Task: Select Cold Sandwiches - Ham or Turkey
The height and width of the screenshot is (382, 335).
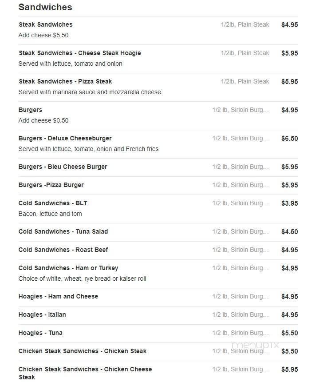Action: pyautogui.click(x=68, y=268)
